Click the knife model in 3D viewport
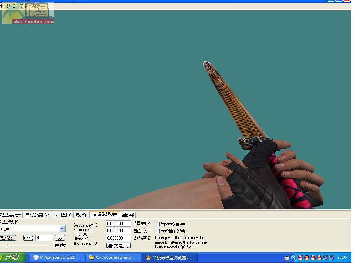 click(x=236, y=105)
